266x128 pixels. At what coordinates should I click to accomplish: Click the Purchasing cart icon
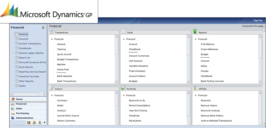point(13,113)
